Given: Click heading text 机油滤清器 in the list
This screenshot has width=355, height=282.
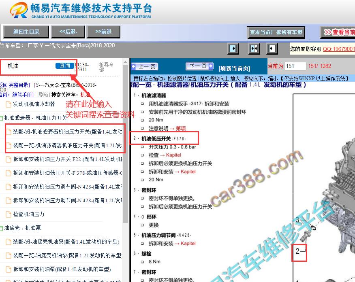Looking at the screenshot, I should 154,95.
